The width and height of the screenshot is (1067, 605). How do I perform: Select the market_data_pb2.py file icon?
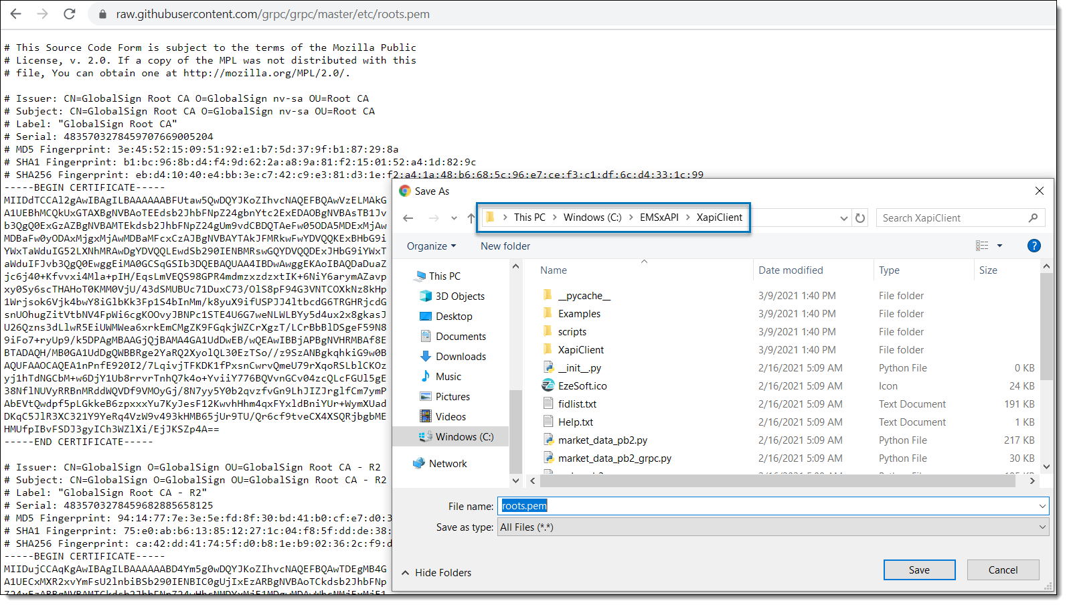point(548,440)
